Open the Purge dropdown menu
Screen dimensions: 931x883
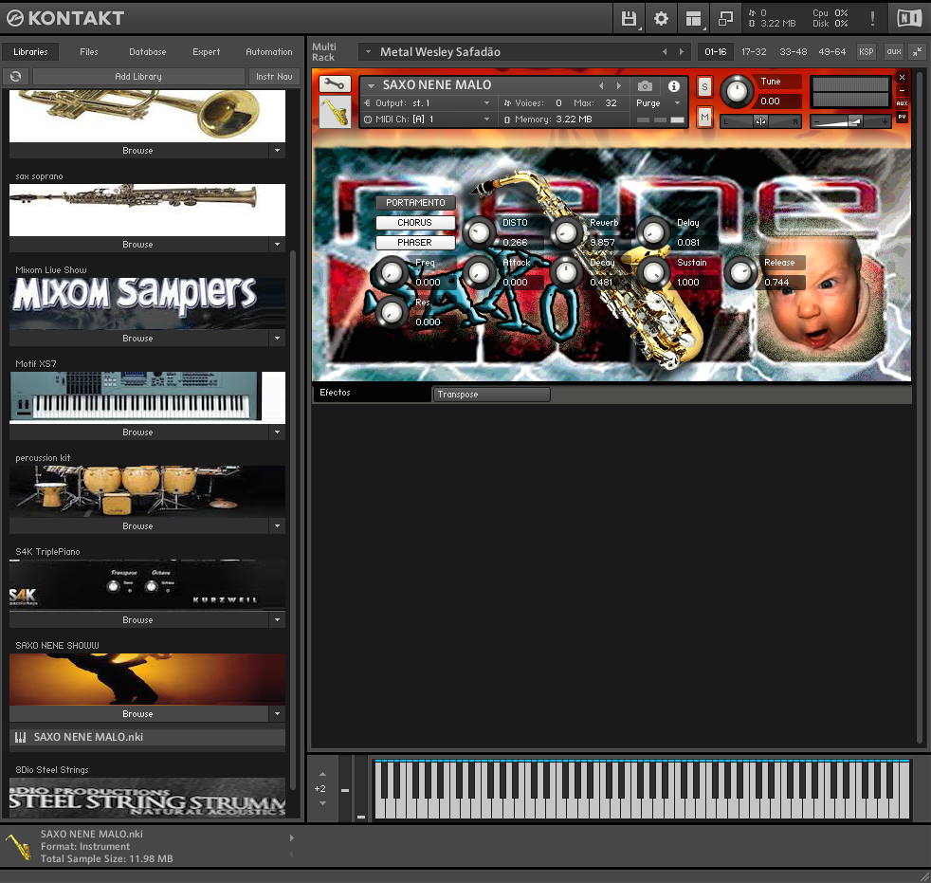[x=658, y=103]
